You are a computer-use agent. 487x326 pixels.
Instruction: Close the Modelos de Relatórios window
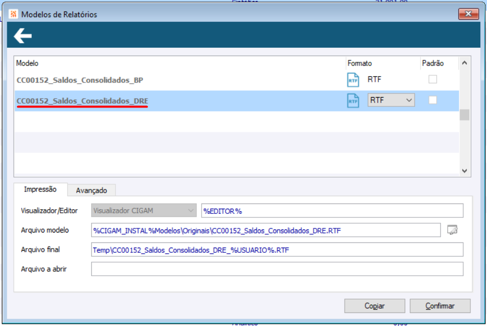pos(468,13)
